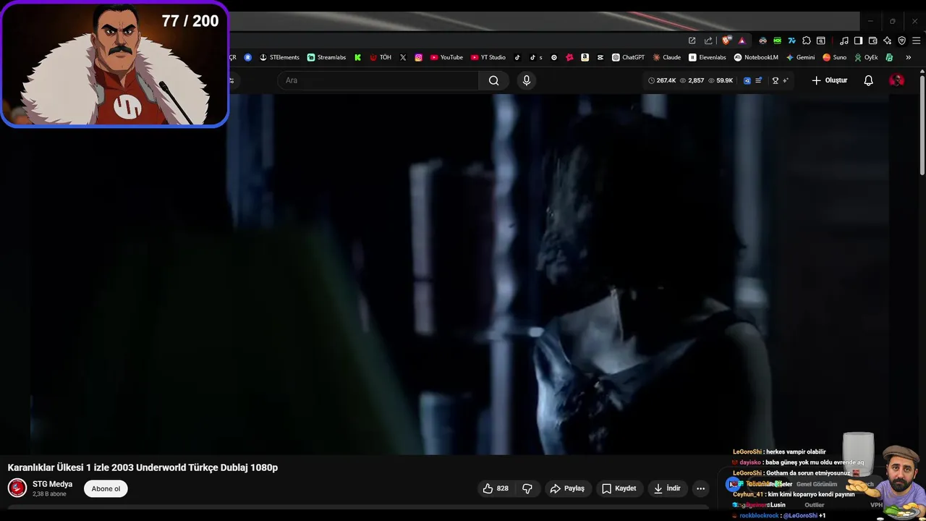Open the OyEk bookmark

tap(866, 57)
